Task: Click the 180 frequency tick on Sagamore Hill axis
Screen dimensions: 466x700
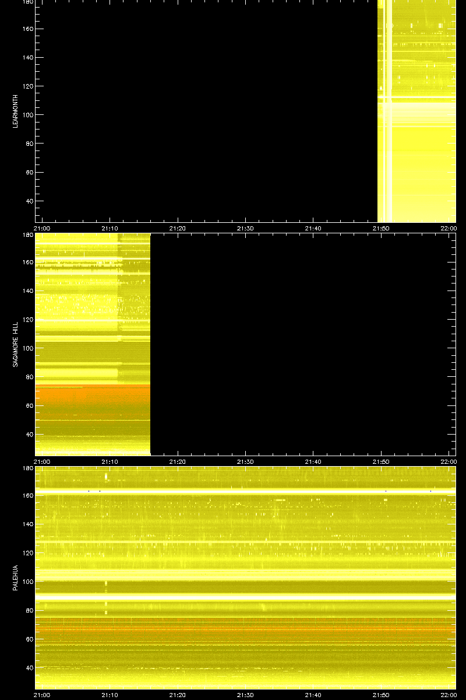Action: [27, 236]
